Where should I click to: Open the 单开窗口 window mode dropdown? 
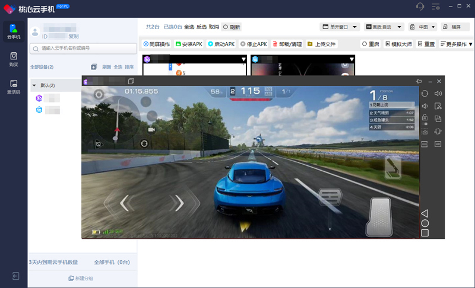point(340,27)
